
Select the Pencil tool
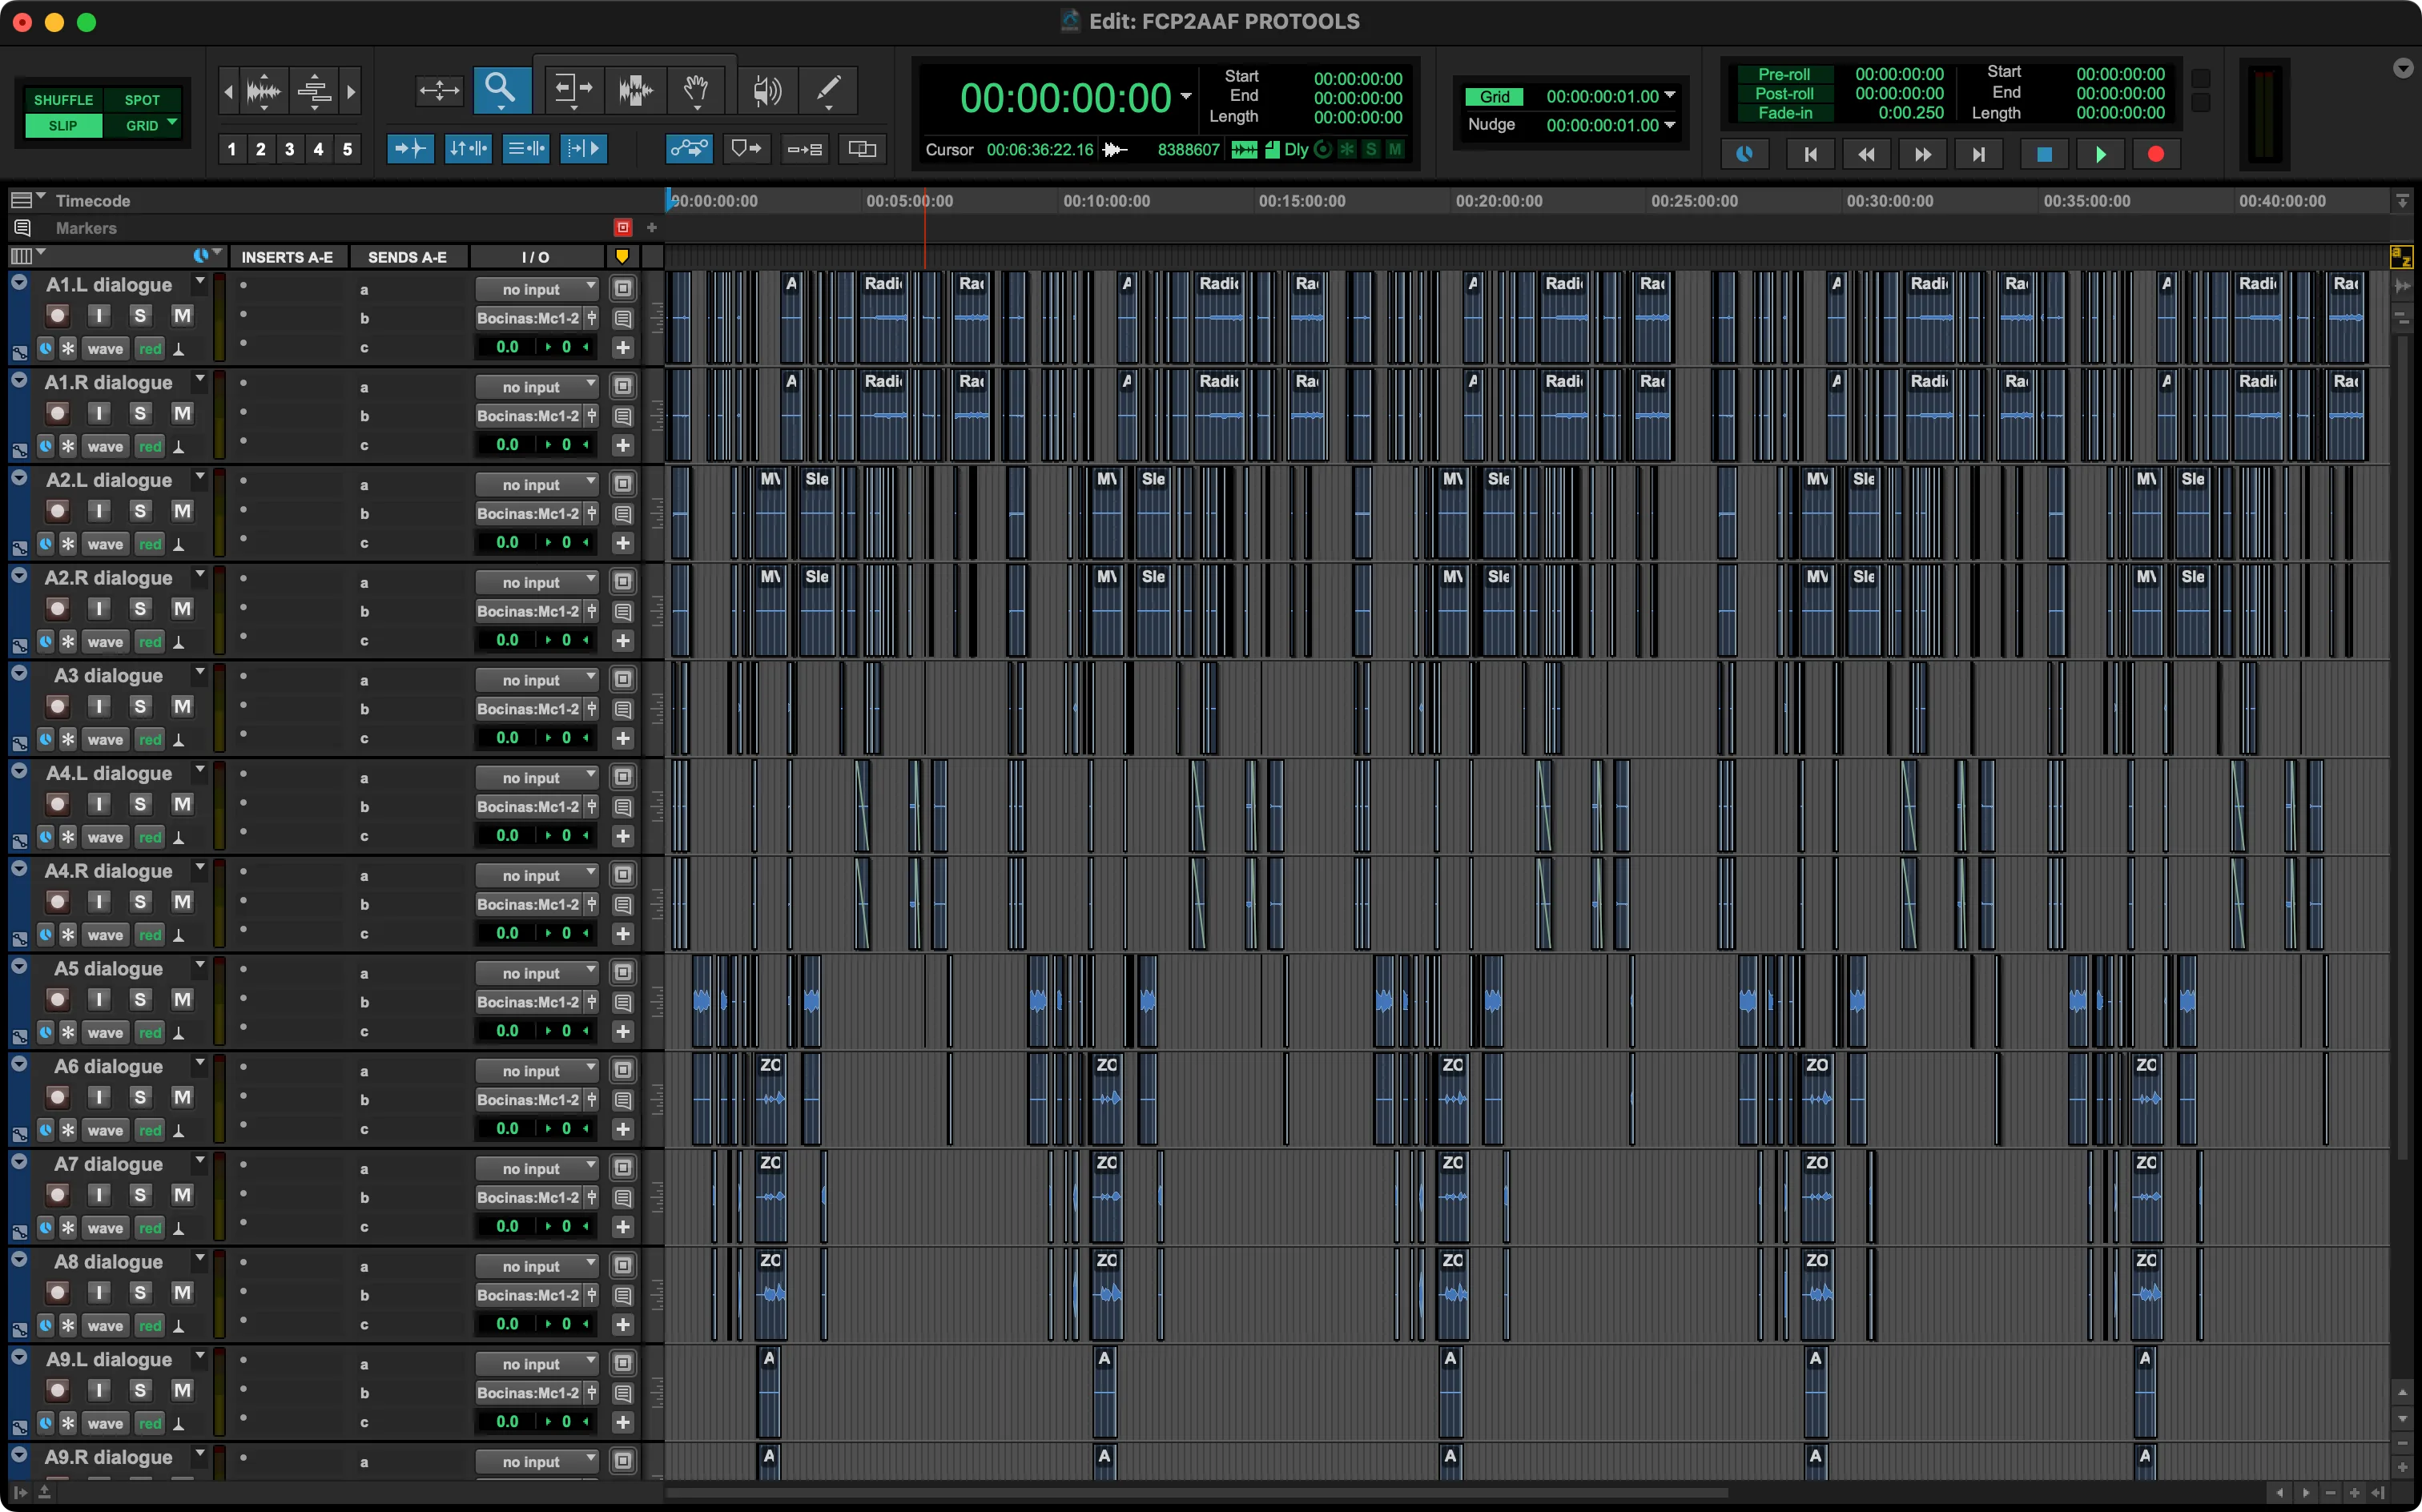(829, 91)
